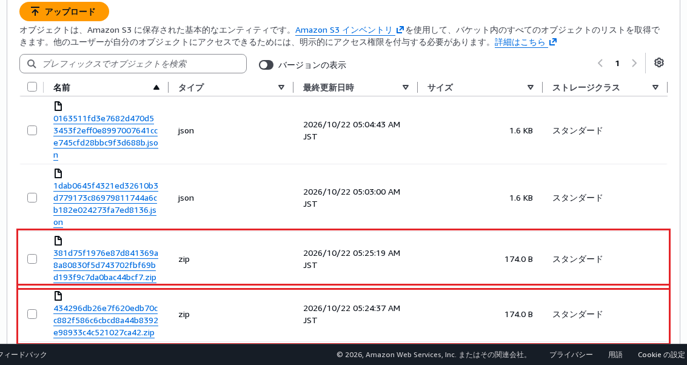687x365 pixels.
Task: Sort by 名前 using the ascending arrow
Action: 156,88
